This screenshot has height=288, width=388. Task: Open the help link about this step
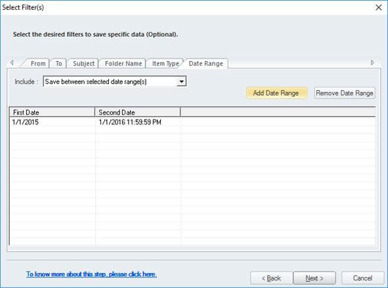91,274
